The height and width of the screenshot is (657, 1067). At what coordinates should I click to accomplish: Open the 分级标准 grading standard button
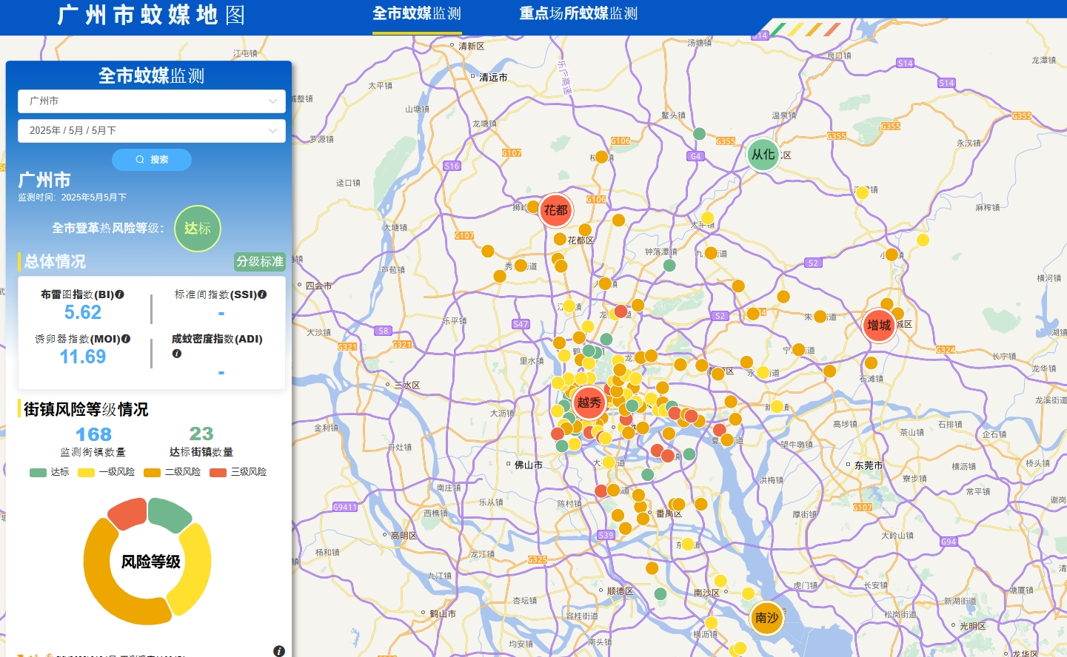coord(260,262)
